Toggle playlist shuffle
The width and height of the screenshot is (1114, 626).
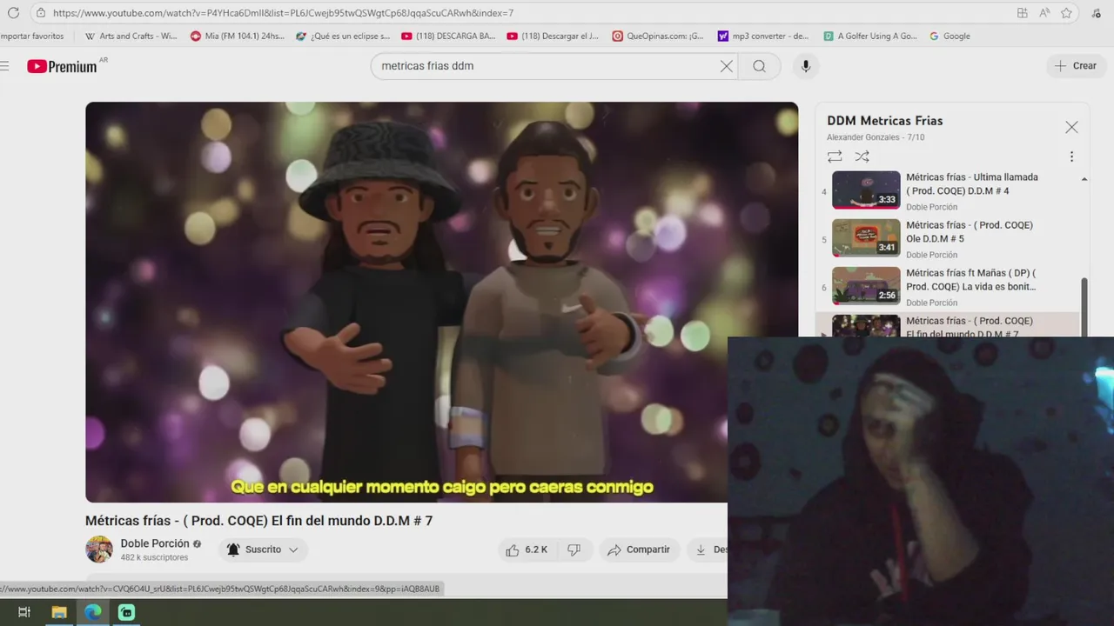tap(862, 156)
